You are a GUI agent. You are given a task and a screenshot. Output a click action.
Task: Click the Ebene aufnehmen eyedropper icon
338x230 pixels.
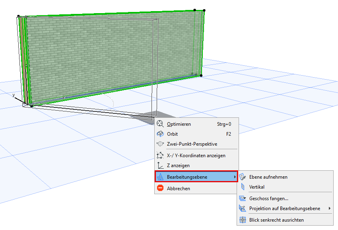point(243,177)
